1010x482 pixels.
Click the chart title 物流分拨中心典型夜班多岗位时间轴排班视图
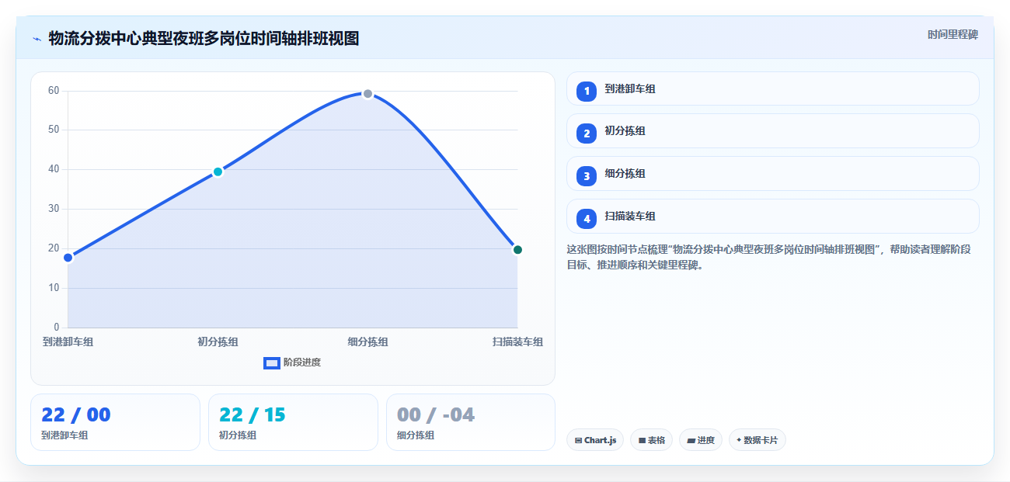(204, 38)
